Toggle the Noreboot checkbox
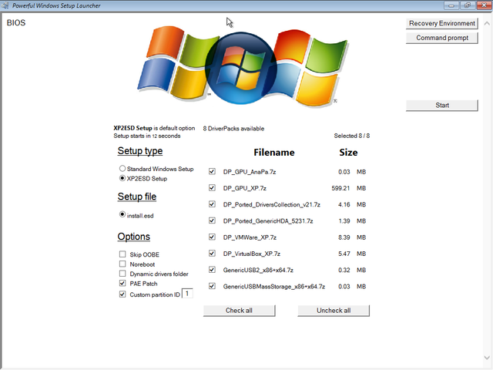Screen dimensions: 493x370 click(122, 264)
